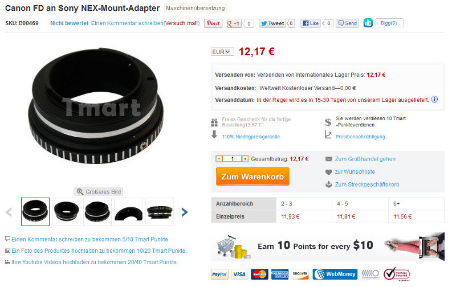
Task: Decrease quantity with the minus button
Action: [219, 159]
